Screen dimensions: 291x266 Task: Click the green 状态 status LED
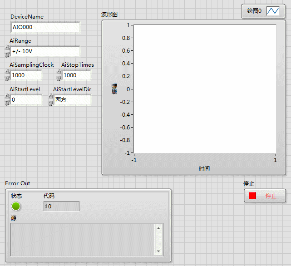click(x=16, y=207)
